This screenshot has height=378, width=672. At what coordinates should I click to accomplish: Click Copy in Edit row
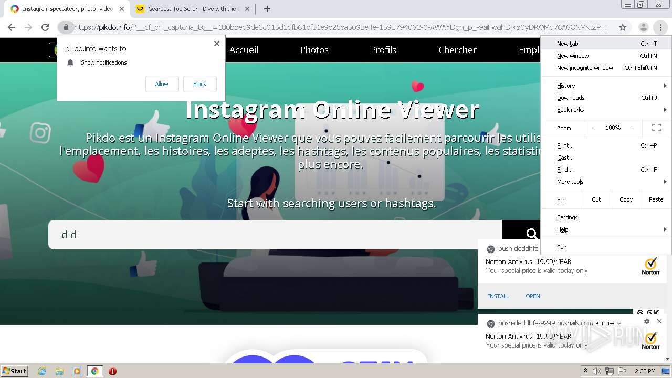[x=626, y=199]
